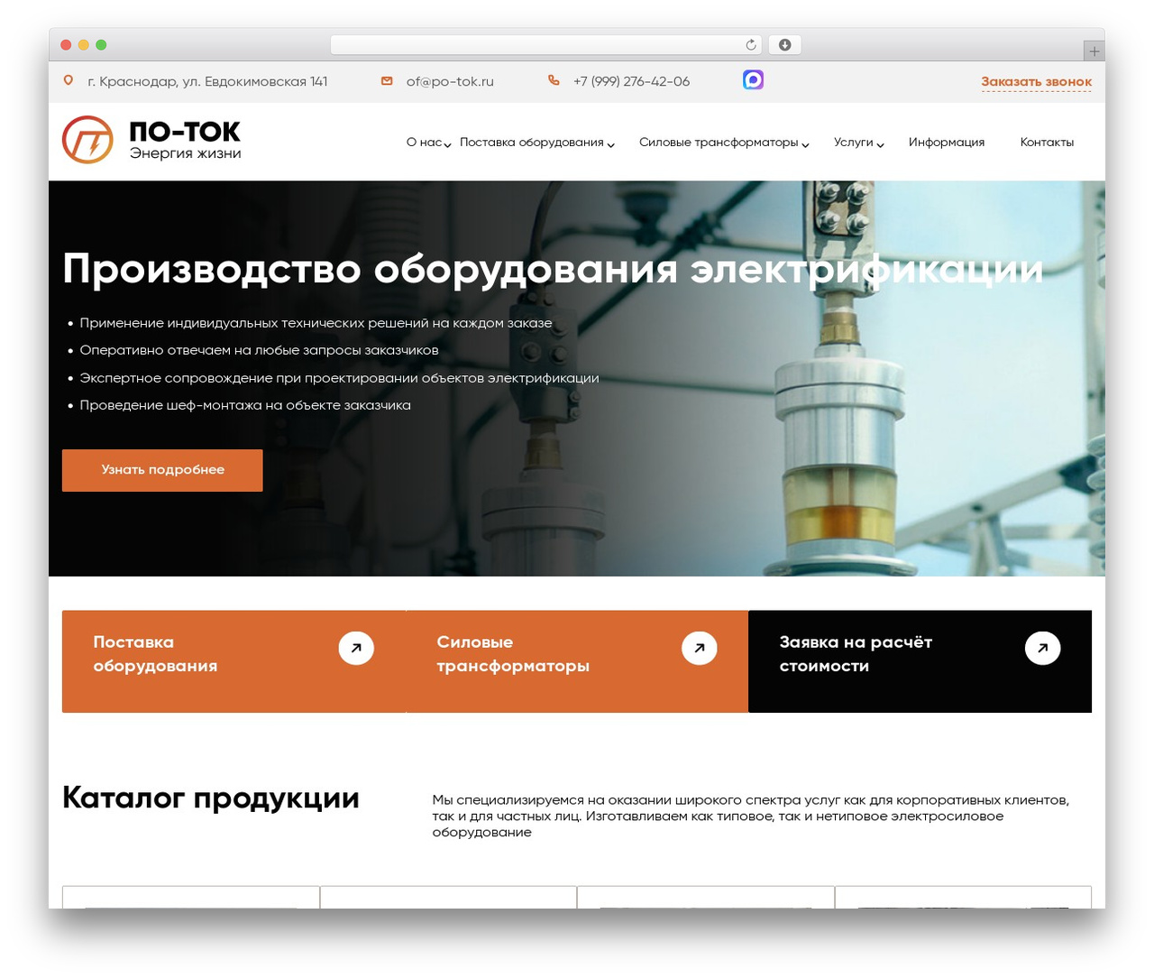Click the Каталог продукции heading
This screenshot has width=1154, height=978.
(211, 798)
